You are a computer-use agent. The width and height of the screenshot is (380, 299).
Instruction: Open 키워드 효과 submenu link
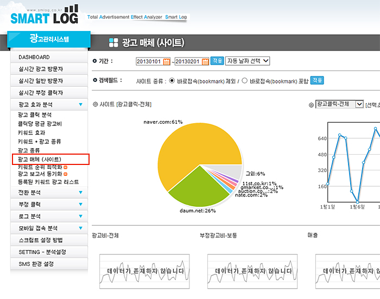(x=31, y=133)
